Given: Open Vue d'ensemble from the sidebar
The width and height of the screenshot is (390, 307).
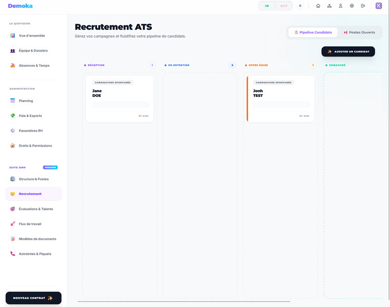Looking at the screenshot, I should 31,36.
